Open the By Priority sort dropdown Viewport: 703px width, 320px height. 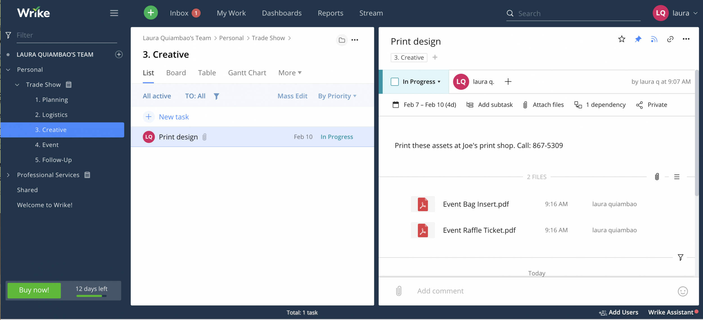[337, 96]
